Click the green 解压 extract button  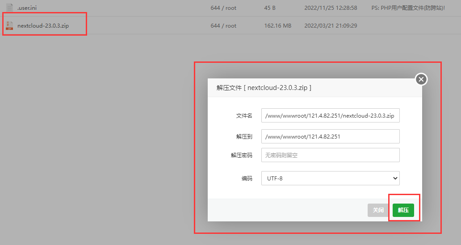(403, 210)
